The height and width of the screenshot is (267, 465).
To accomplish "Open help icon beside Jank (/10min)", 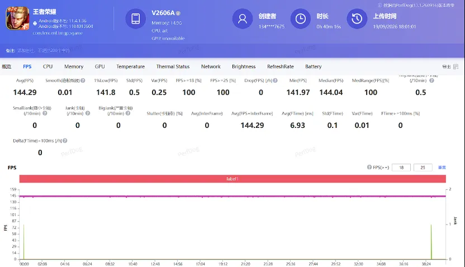I will coord(88,113).
